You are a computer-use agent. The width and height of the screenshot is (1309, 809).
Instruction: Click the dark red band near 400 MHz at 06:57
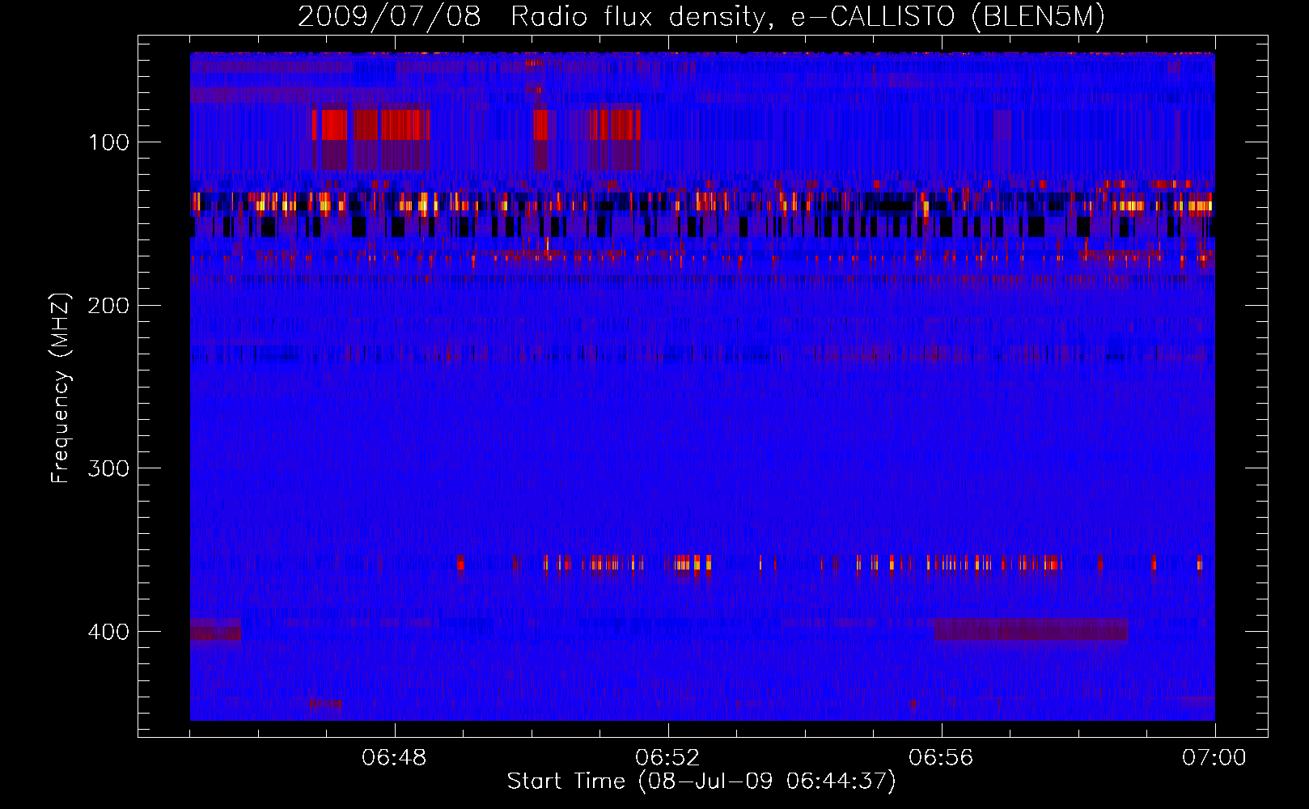tap(1032, 629)
